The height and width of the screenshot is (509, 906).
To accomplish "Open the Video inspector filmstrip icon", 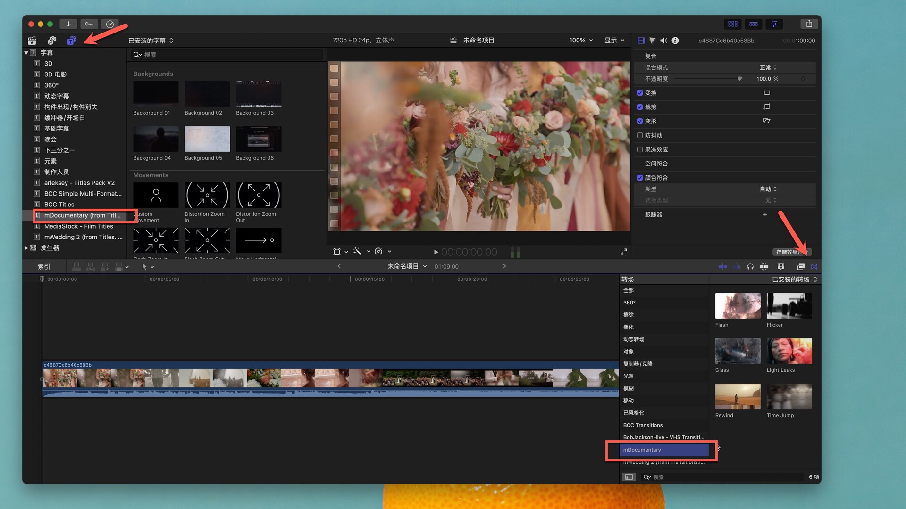I will coord(641,41).
